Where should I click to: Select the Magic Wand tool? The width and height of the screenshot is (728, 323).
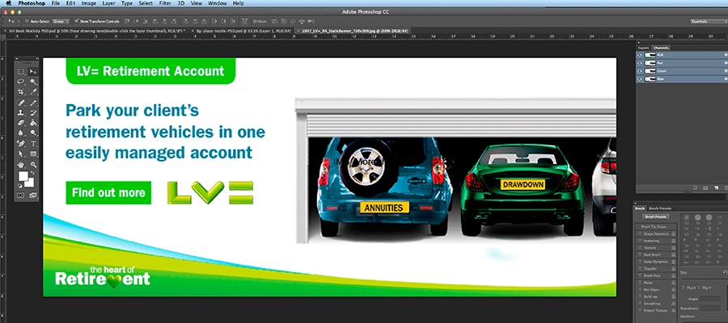click(33, 82)
